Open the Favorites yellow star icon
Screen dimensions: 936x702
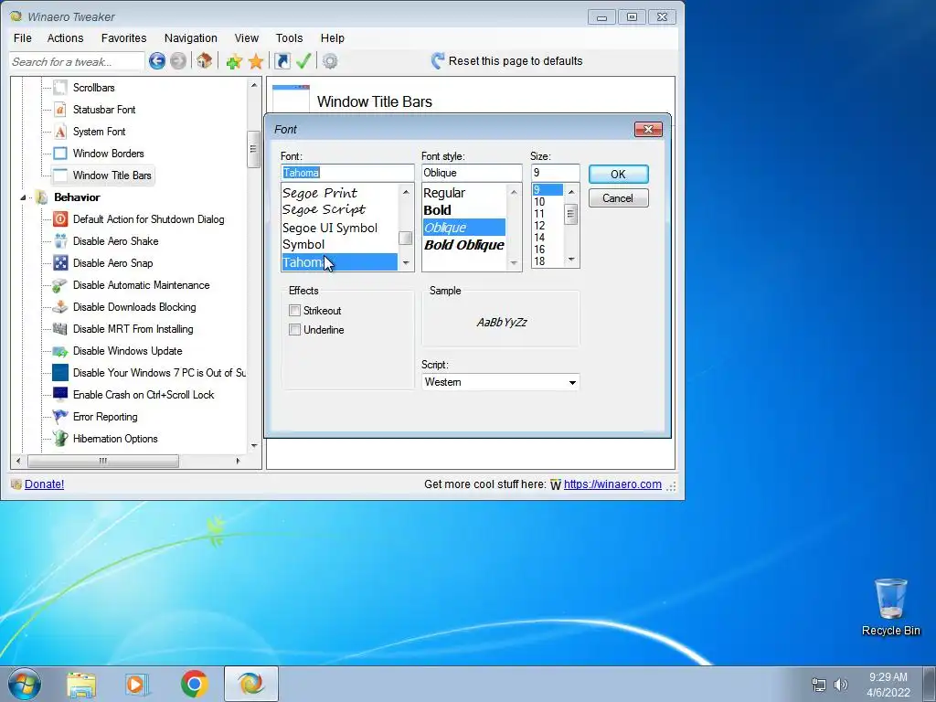click(256, 61)
